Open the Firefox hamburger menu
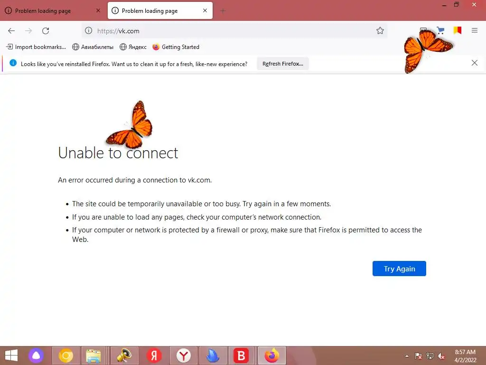The width and height of the screenshot is (486, 365). point(475,30)
